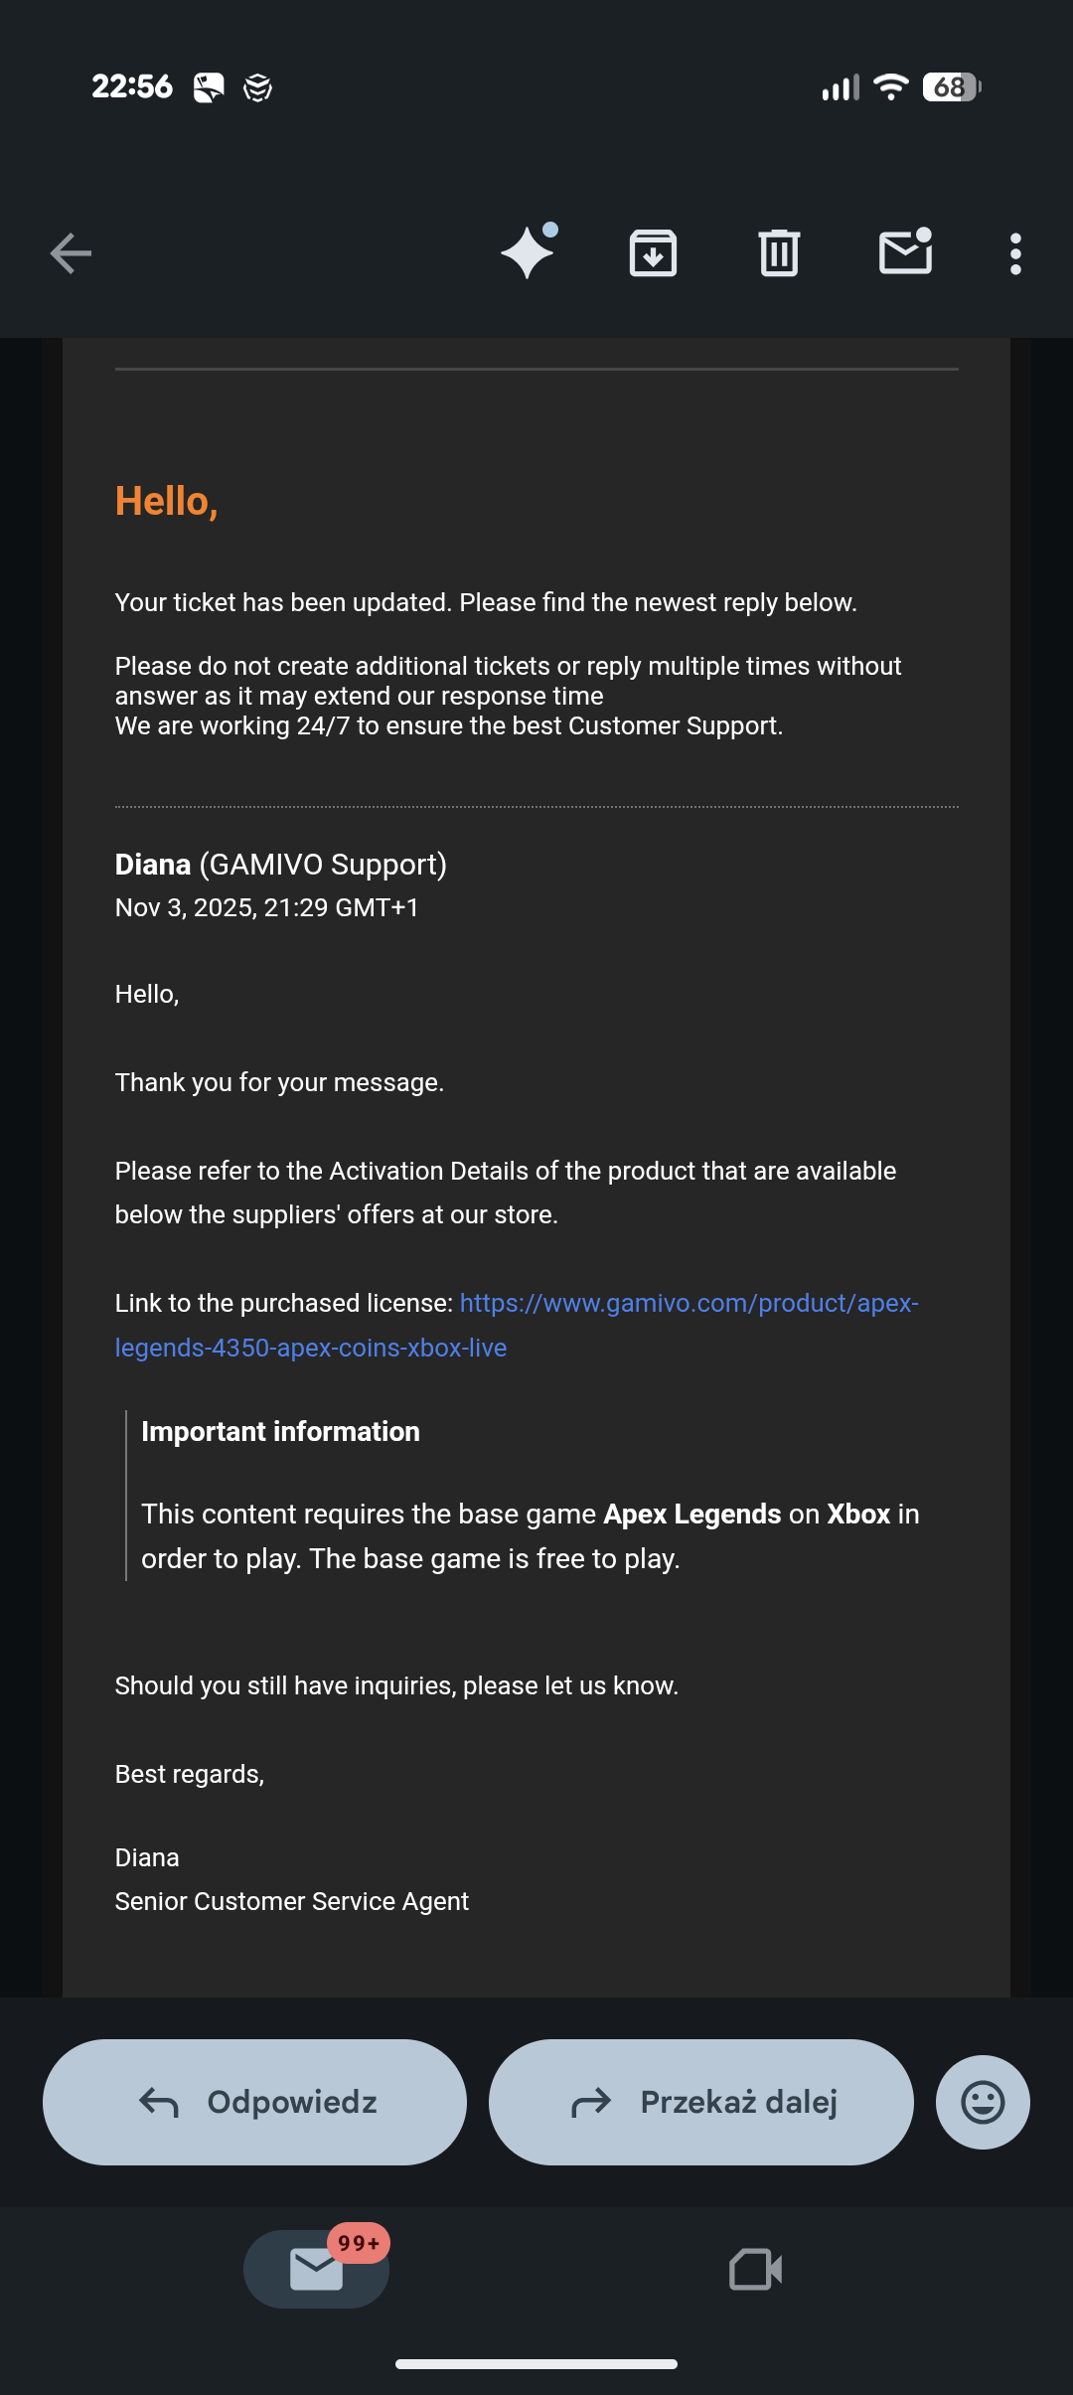Viewport: 1073px width, 2395px height.
Task: Open the emoji reaction picker
Action: [982, 2102]
